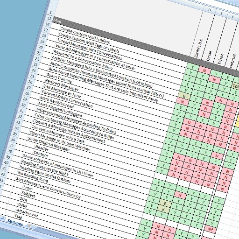Click the Insert Worksheet tab icon
This screenshot has width=239, height=239.
tap(30, 227)
